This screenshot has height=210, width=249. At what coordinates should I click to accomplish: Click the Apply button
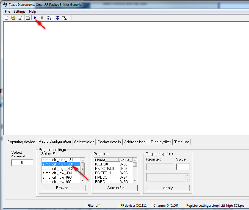(x=168, y=188)
